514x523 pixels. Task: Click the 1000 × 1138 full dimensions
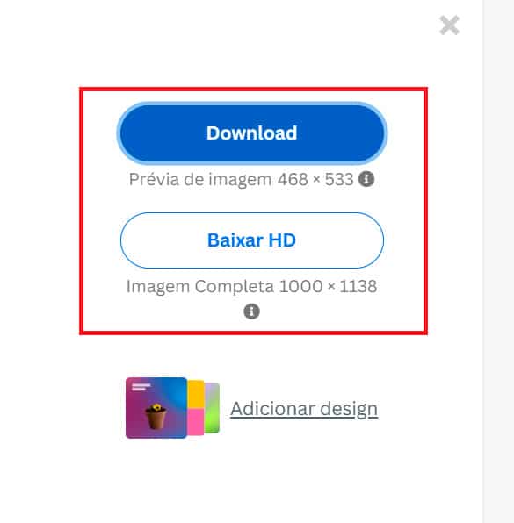click(x=328, y=287)
